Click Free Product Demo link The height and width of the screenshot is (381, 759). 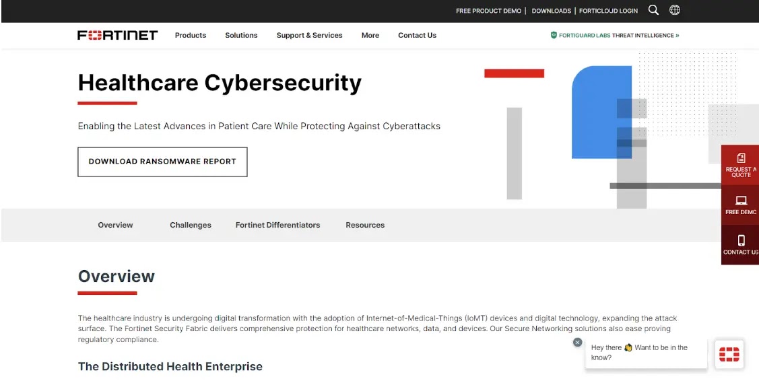click(488, 11)
